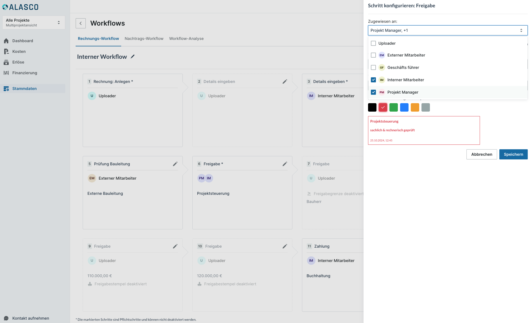Image resolution: width=530 pixels, height=323 pixels.
Task: Select Externer Mitarbeiter in the dropdown list
Action: click(x=406, y=55)
